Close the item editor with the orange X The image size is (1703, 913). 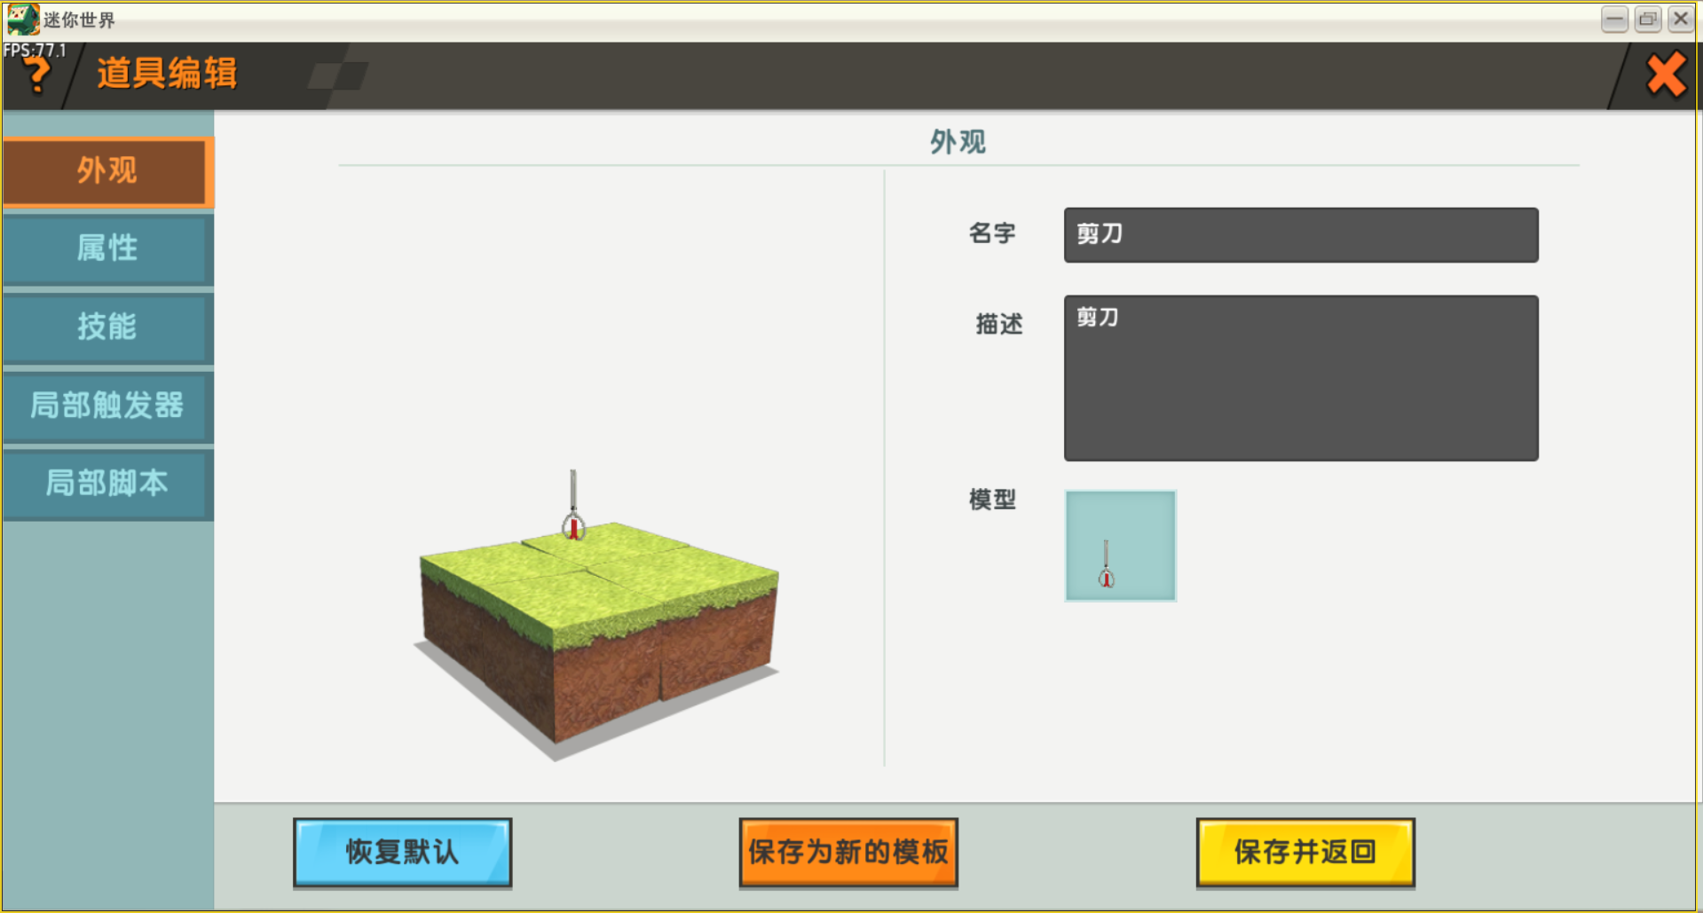(1666, 75)
